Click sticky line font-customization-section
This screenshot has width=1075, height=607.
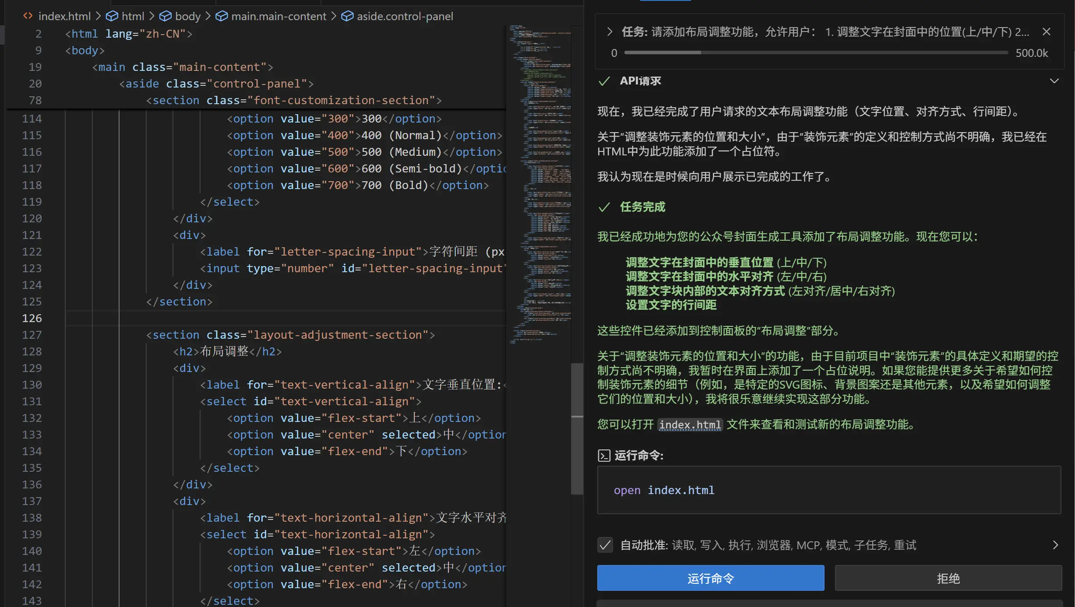(294, 100)
